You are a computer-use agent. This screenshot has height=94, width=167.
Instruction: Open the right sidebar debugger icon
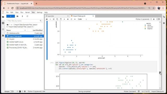coord(164,23)
